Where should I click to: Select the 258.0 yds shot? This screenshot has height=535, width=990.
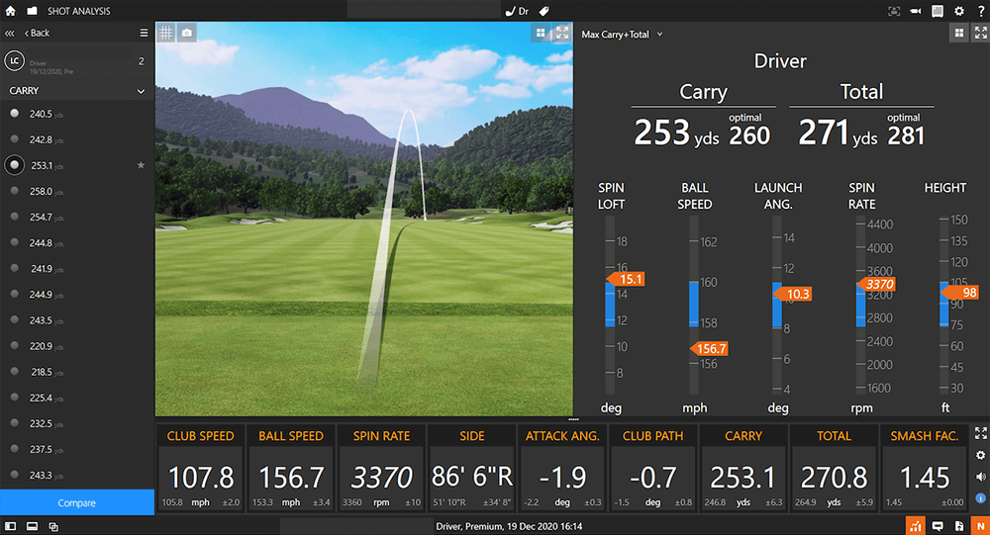pyautogui.click(x=41, y=191)
